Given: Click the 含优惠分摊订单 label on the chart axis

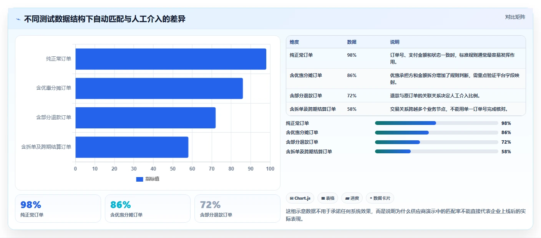Looking at the screenshot, I should (54, 88).
